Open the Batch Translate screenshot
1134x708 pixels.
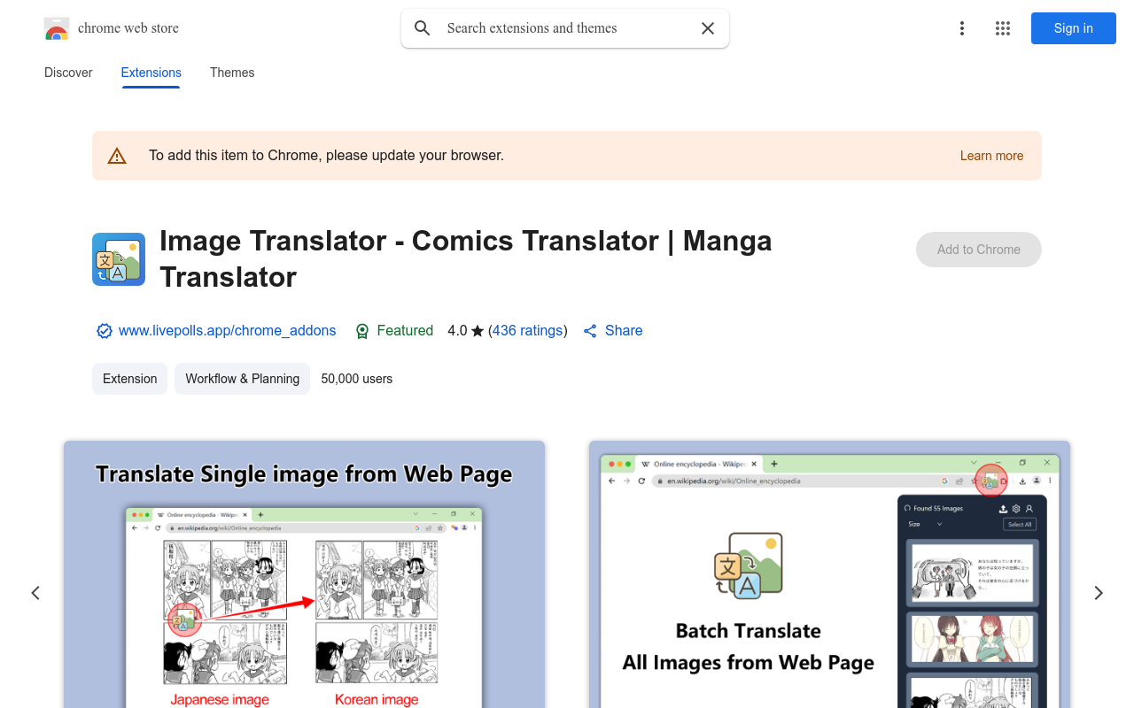tap(829, 574)
